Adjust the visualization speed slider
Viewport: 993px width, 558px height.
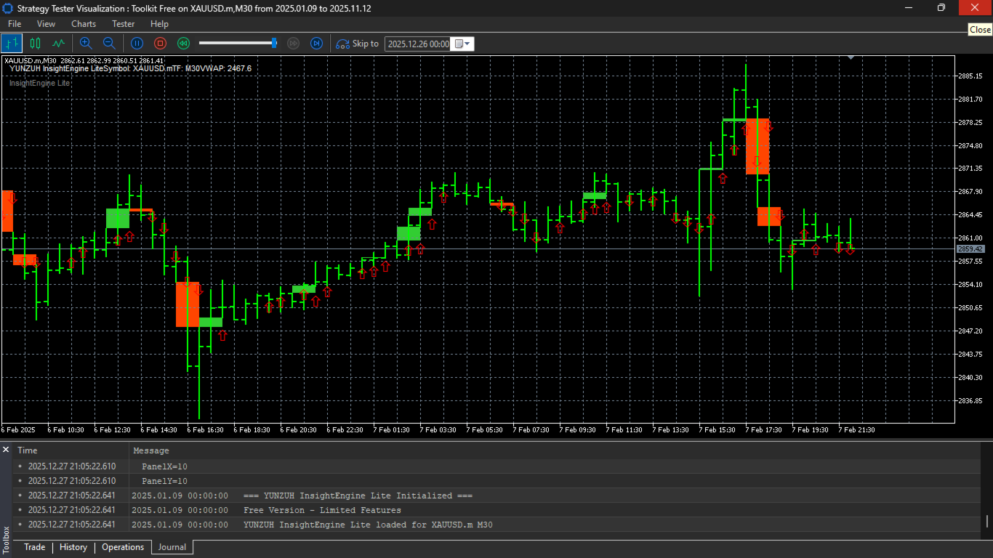pos(274,44)
